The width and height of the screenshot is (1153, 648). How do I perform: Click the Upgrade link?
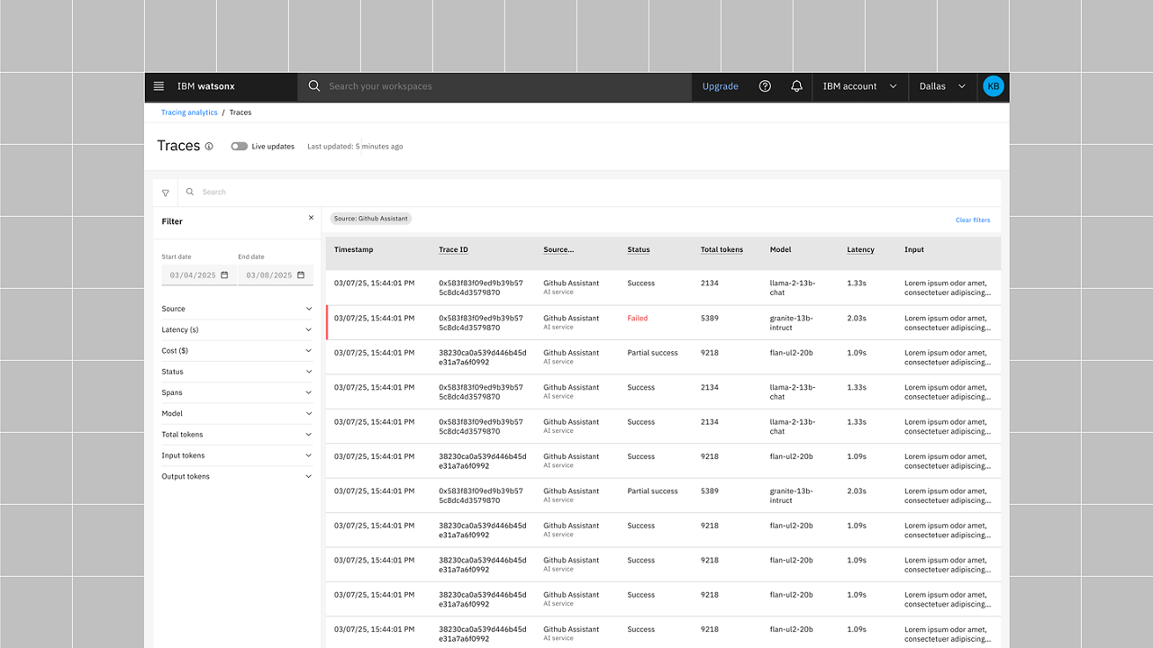[x=721, y=86]
